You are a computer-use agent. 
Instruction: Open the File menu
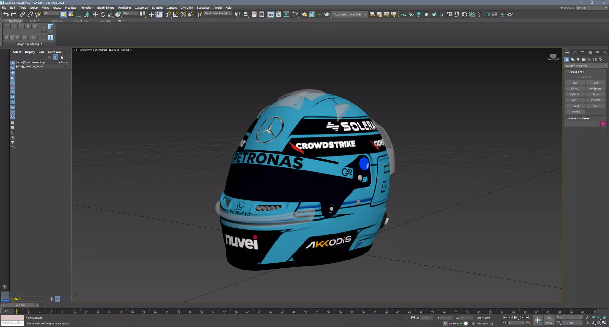pyautogui.click(x=4, y=8)
